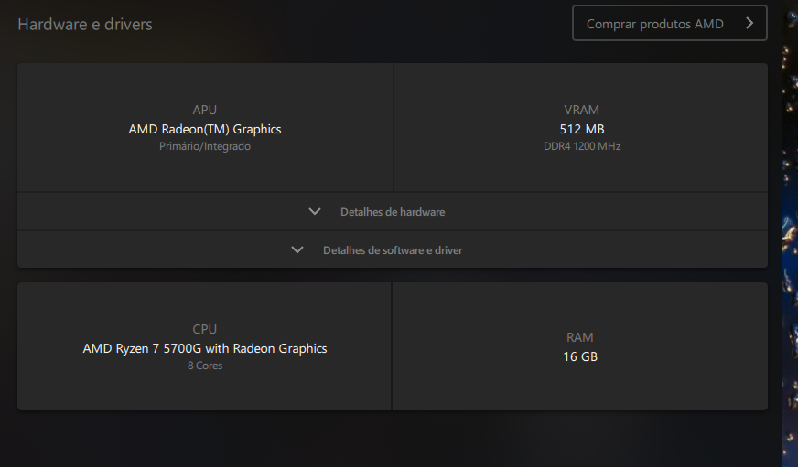Click the 16 GB value
Screen dimensions: 798x467
[580, 356]
